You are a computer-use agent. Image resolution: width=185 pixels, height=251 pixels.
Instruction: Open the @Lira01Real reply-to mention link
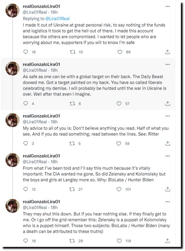57,18
